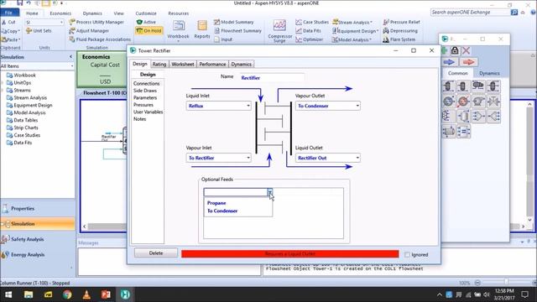Open the Stream Analysis dropdown

click(352, 22)
